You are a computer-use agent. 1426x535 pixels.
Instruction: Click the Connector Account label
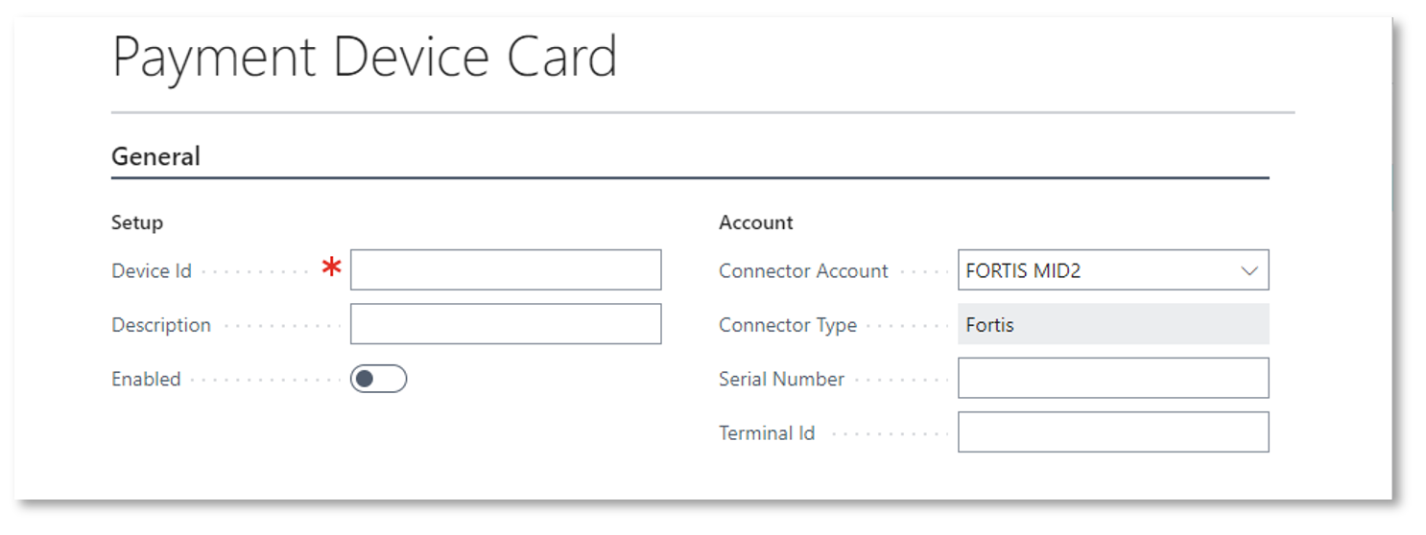tap(803, 271)
